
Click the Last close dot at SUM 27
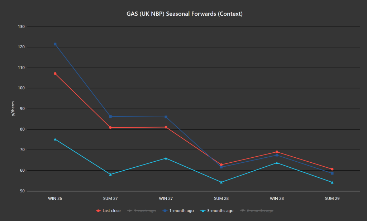(110, 127)
